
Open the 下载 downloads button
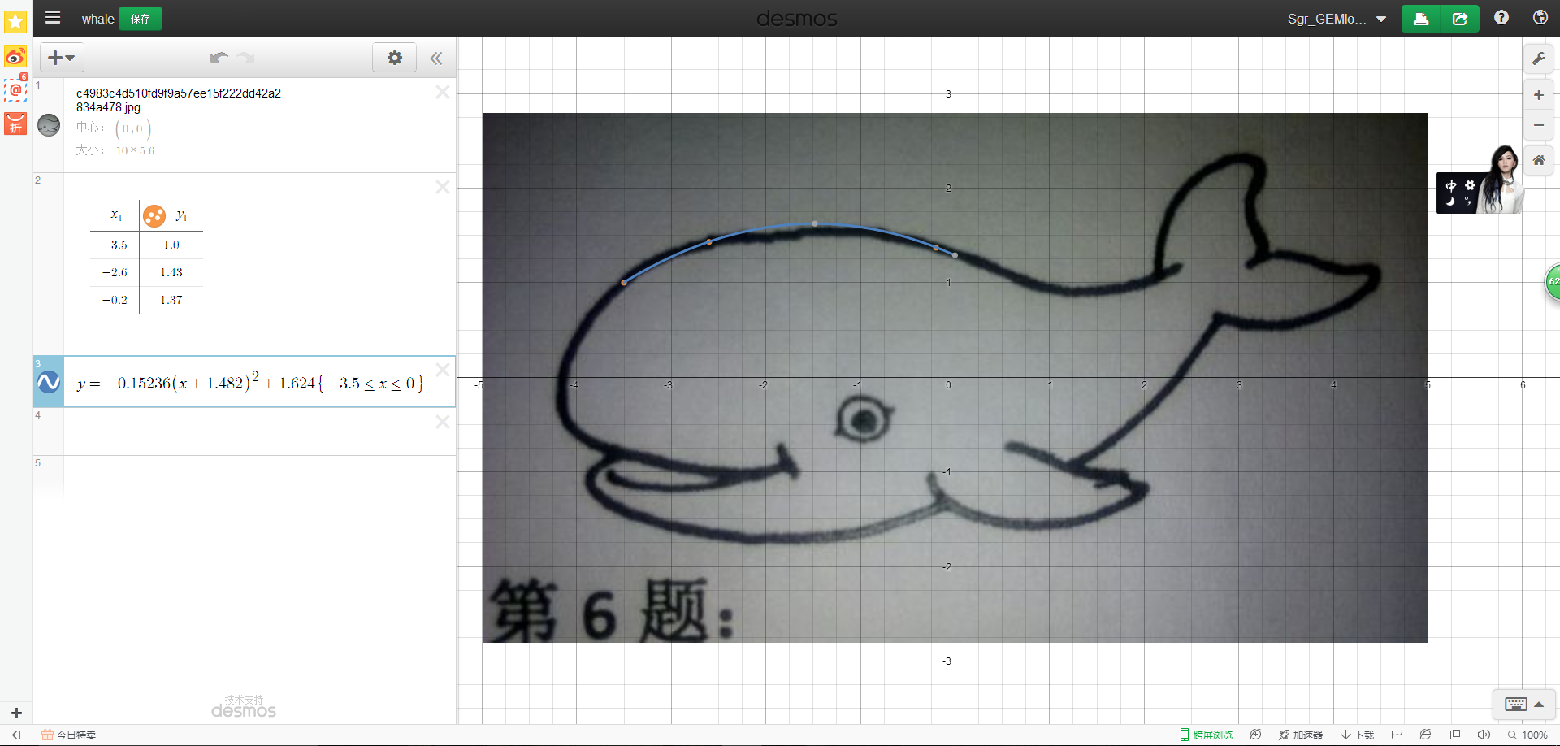(x=1357, y=735)
